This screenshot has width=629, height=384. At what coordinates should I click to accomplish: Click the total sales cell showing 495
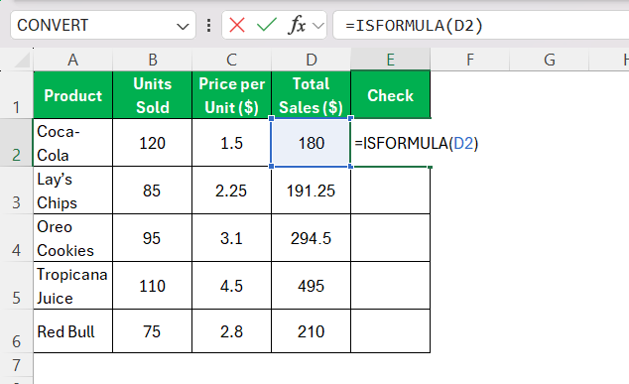pos(312,286)
